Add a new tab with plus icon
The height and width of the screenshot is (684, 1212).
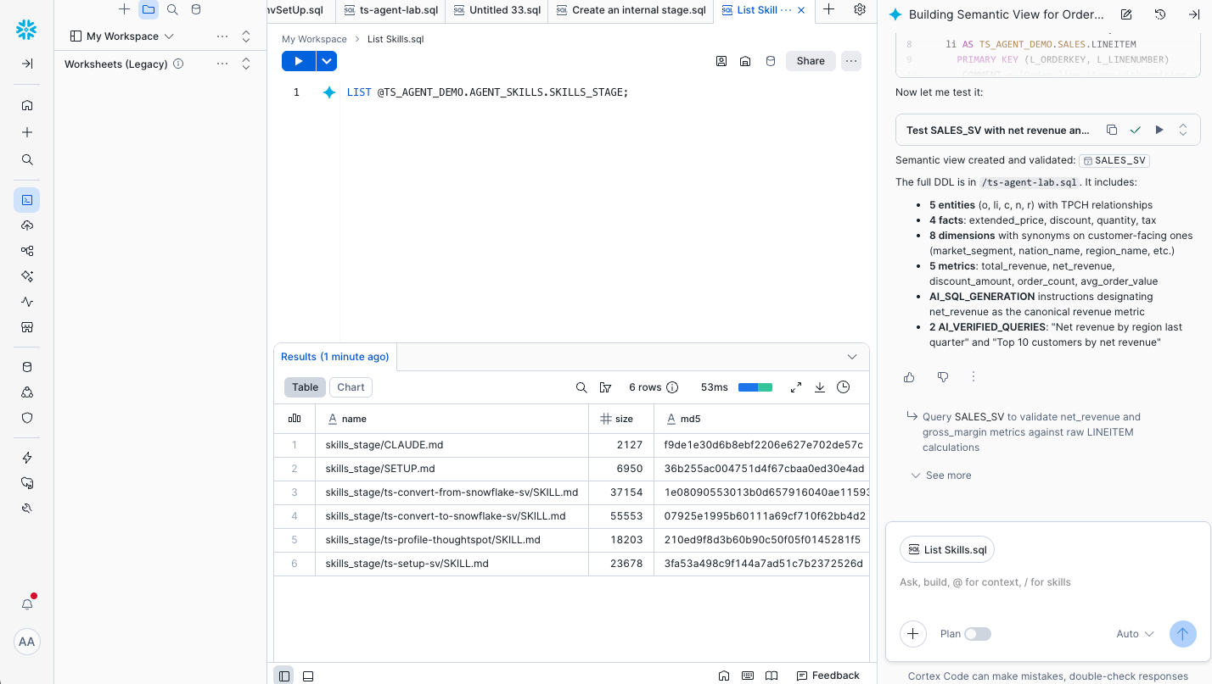tap(829, 9)
